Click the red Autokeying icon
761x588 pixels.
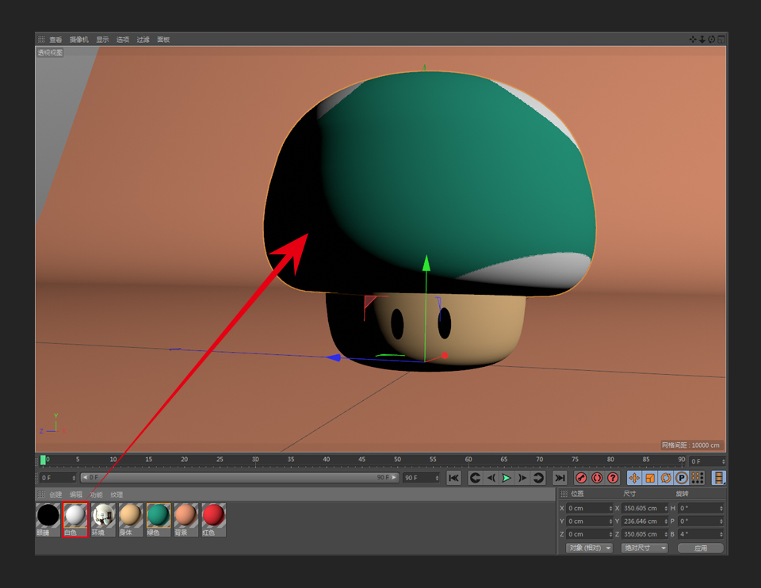[x=597, y=478]
